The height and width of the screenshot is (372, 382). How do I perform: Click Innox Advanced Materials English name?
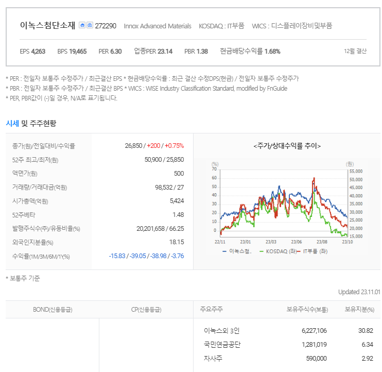click(x=158, y=26)
